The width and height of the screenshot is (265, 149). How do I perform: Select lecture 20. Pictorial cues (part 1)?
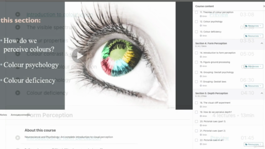click(x=212, y=121)
